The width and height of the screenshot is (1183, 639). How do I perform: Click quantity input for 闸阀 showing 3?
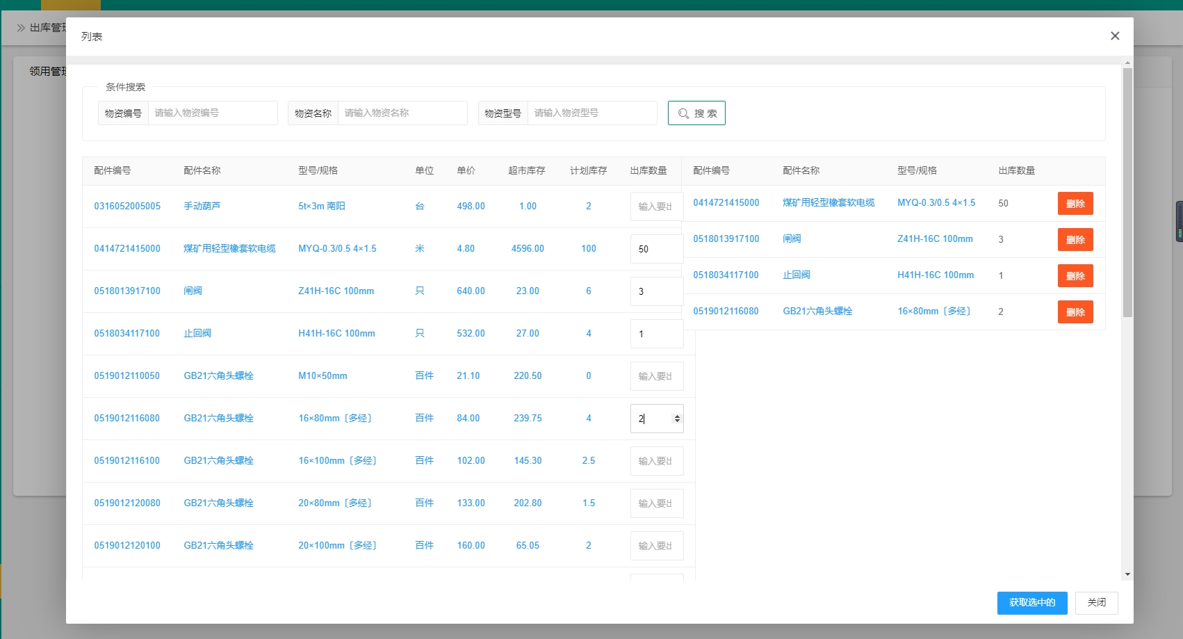(x=657, y=291)
